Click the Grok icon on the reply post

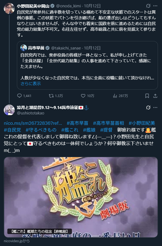tap(148, 107)
